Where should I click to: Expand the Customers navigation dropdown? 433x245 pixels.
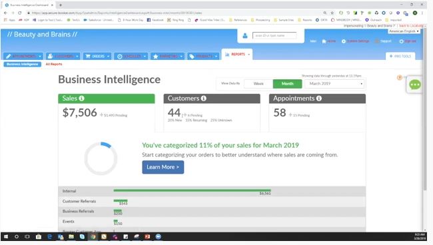click(77, 57)
